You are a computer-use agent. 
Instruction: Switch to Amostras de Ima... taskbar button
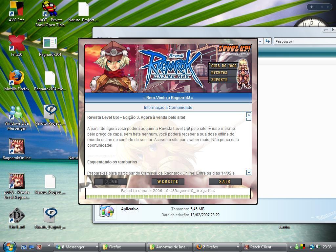(170, 247)
